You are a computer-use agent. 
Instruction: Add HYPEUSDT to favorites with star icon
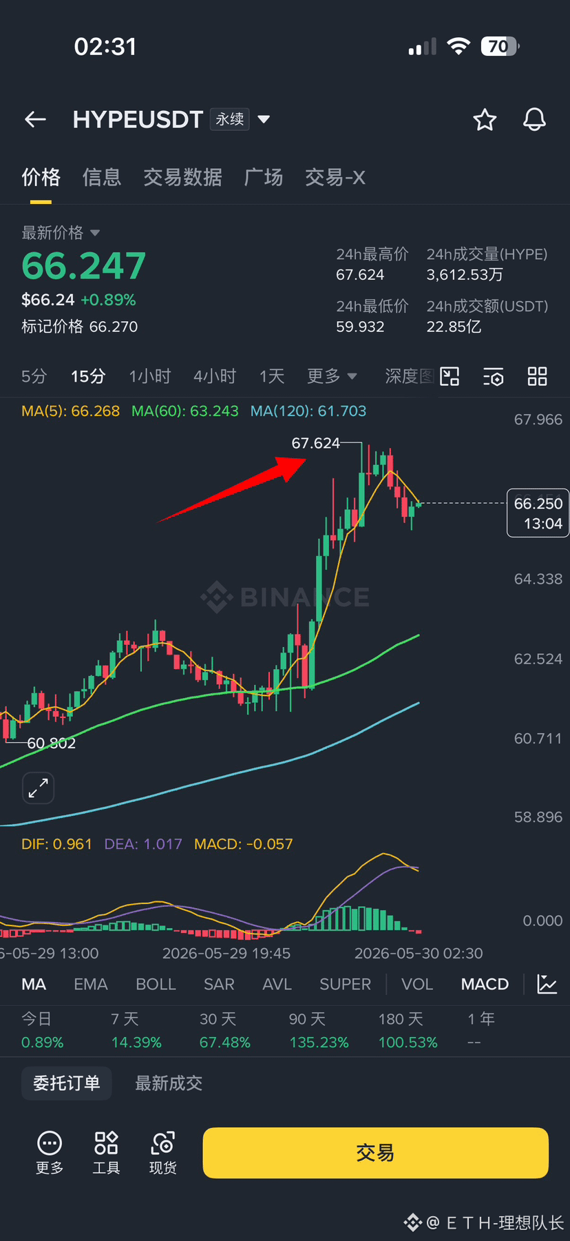click(x=485, y=120)
